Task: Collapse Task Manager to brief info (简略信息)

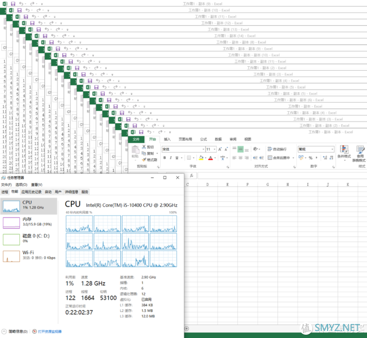Action: click(x=13, y=332)
